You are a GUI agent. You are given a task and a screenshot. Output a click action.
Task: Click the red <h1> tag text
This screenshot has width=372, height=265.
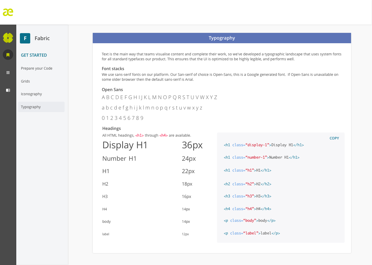point(139,135)
